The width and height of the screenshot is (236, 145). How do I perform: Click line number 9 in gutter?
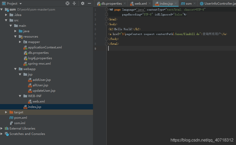coord(95,49)
